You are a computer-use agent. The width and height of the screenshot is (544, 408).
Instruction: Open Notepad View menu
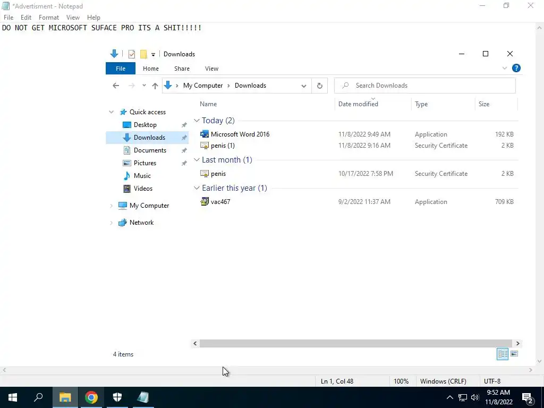73,18
